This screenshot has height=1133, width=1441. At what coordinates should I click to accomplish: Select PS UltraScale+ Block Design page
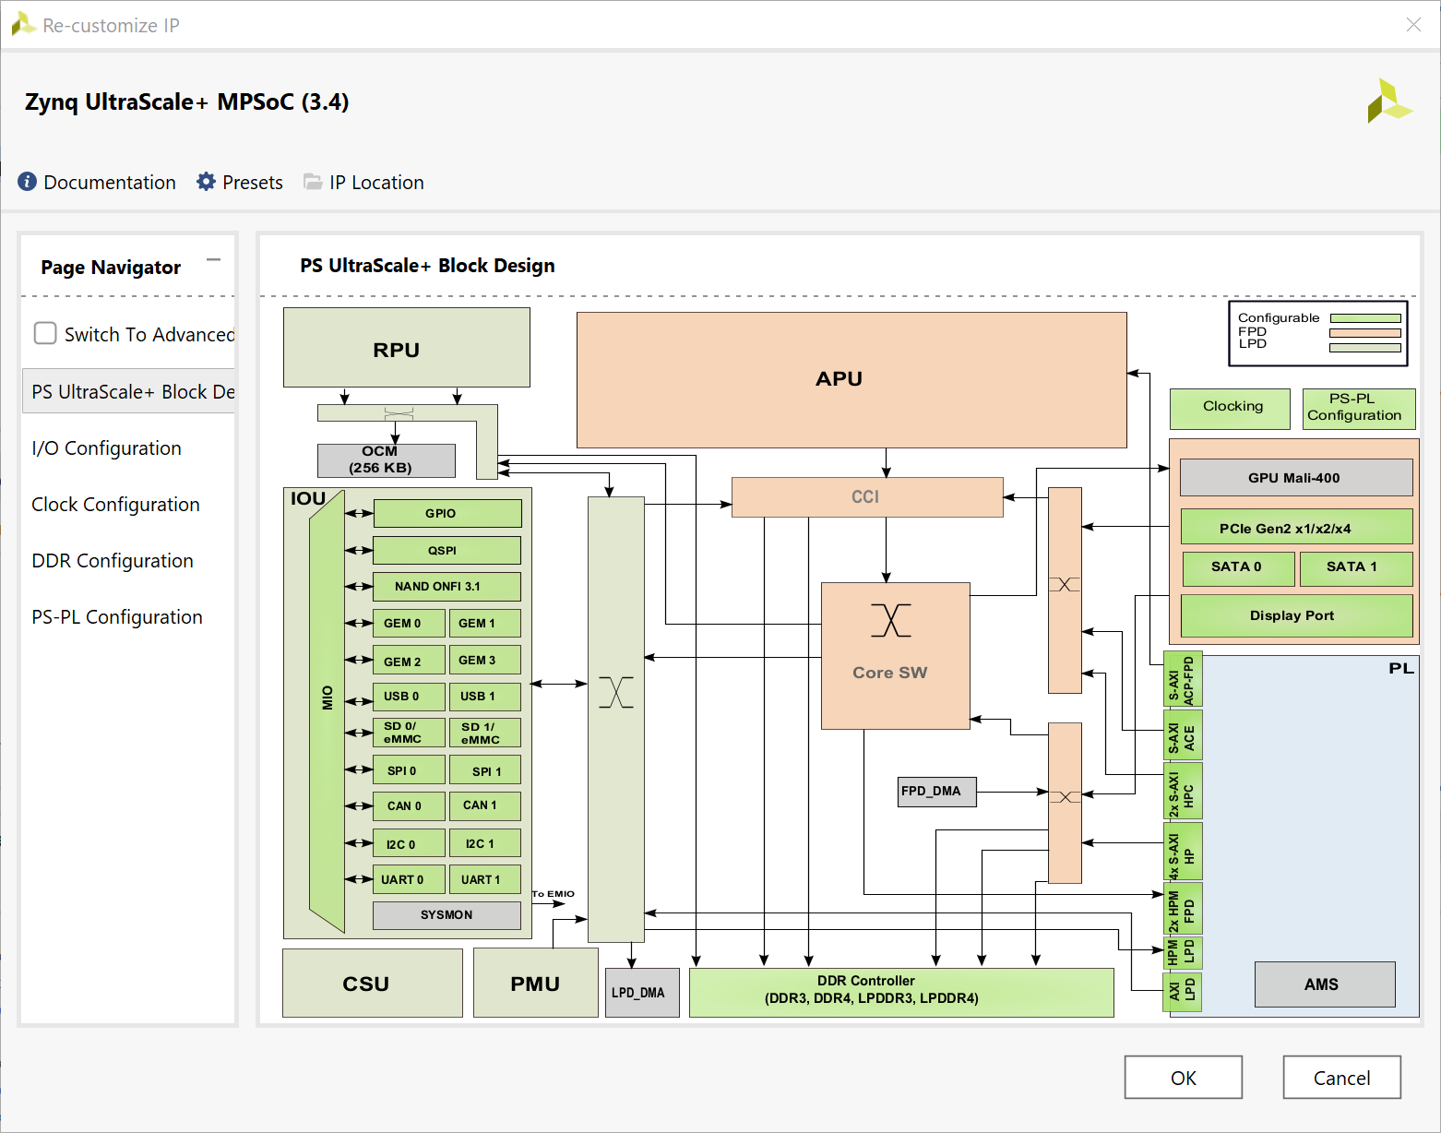[128, 391]
